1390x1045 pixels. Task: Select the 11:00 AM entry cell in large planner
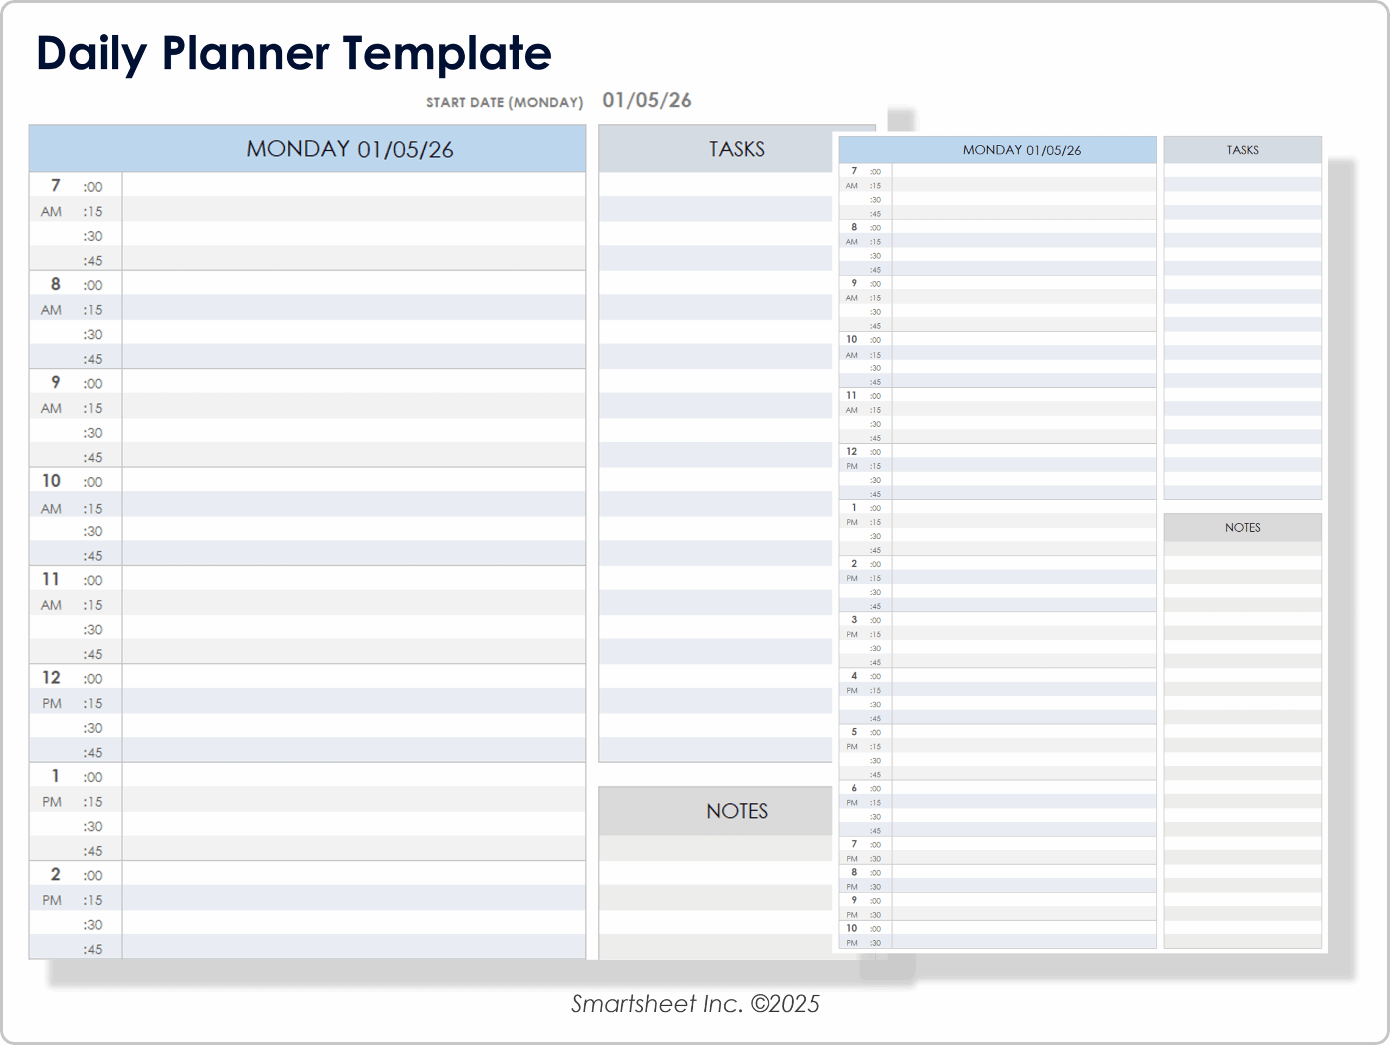coord(353,579)
